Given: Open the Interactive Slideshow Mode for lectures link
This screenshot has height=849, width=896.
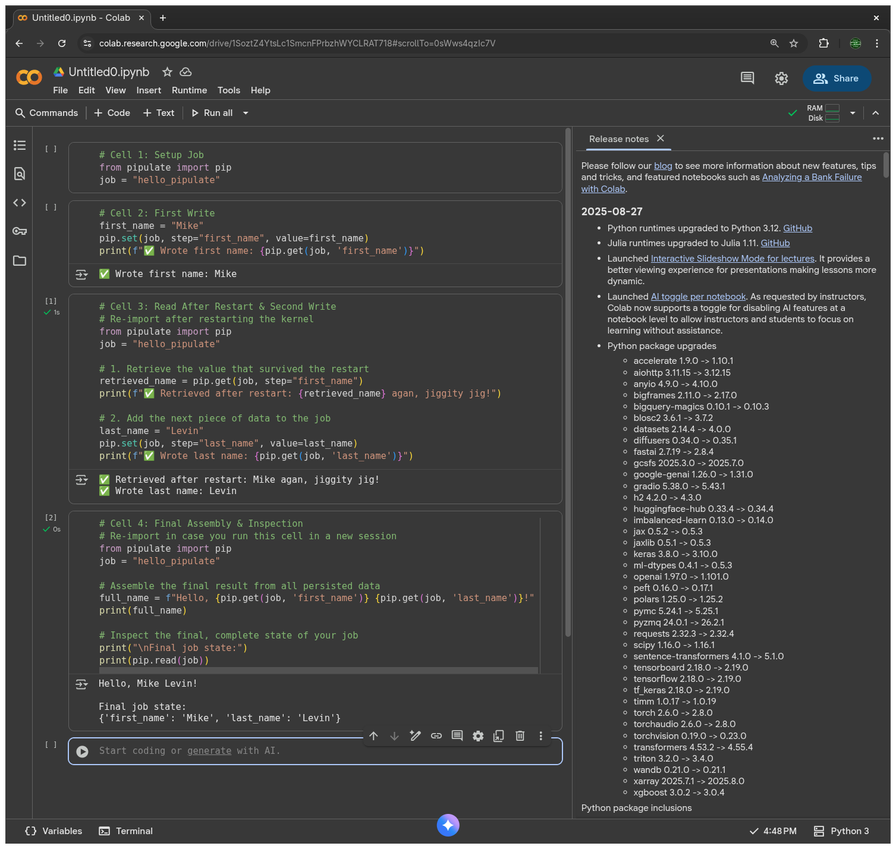Looking at the screenshot, I should coord(732,259).
